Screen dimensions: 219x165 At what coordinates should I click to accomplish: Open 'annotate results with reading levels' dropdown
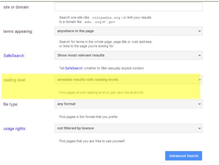[x=128, y=80]
